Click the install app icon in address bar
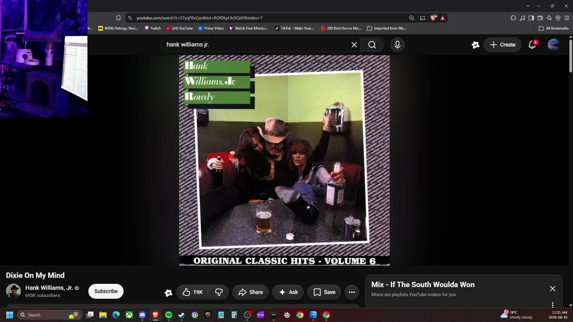The image size is (573, 322). (423, 18)
